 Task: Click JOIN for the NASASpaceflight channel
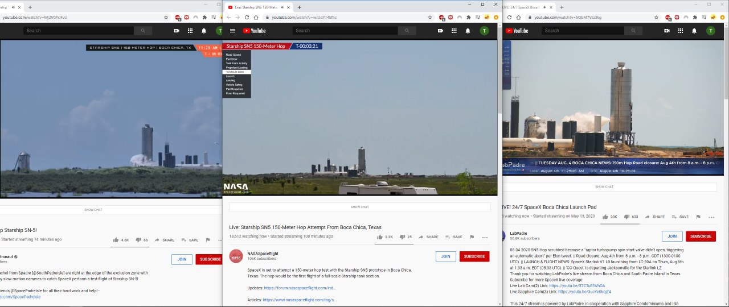pyautogui.click(x=445, y=256)
